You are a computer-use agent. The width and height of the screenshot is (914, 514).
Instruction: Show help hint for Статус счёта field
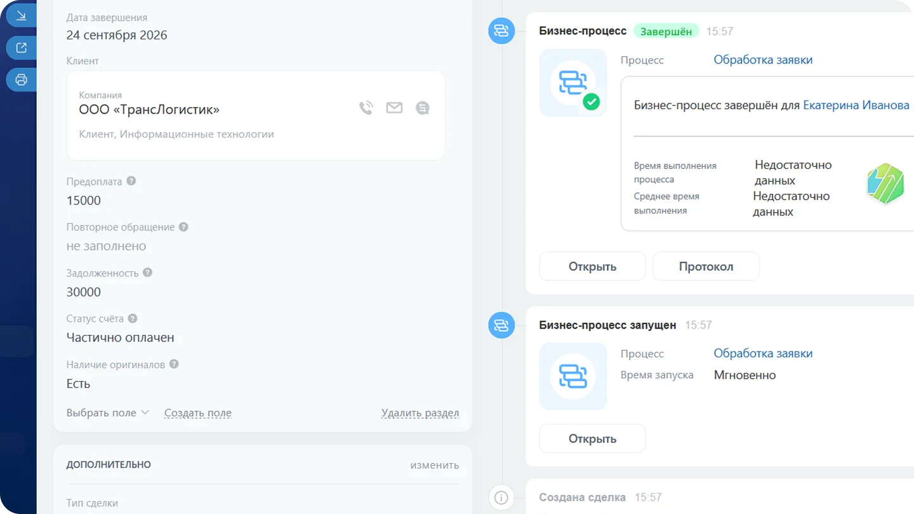pos(133,319)
